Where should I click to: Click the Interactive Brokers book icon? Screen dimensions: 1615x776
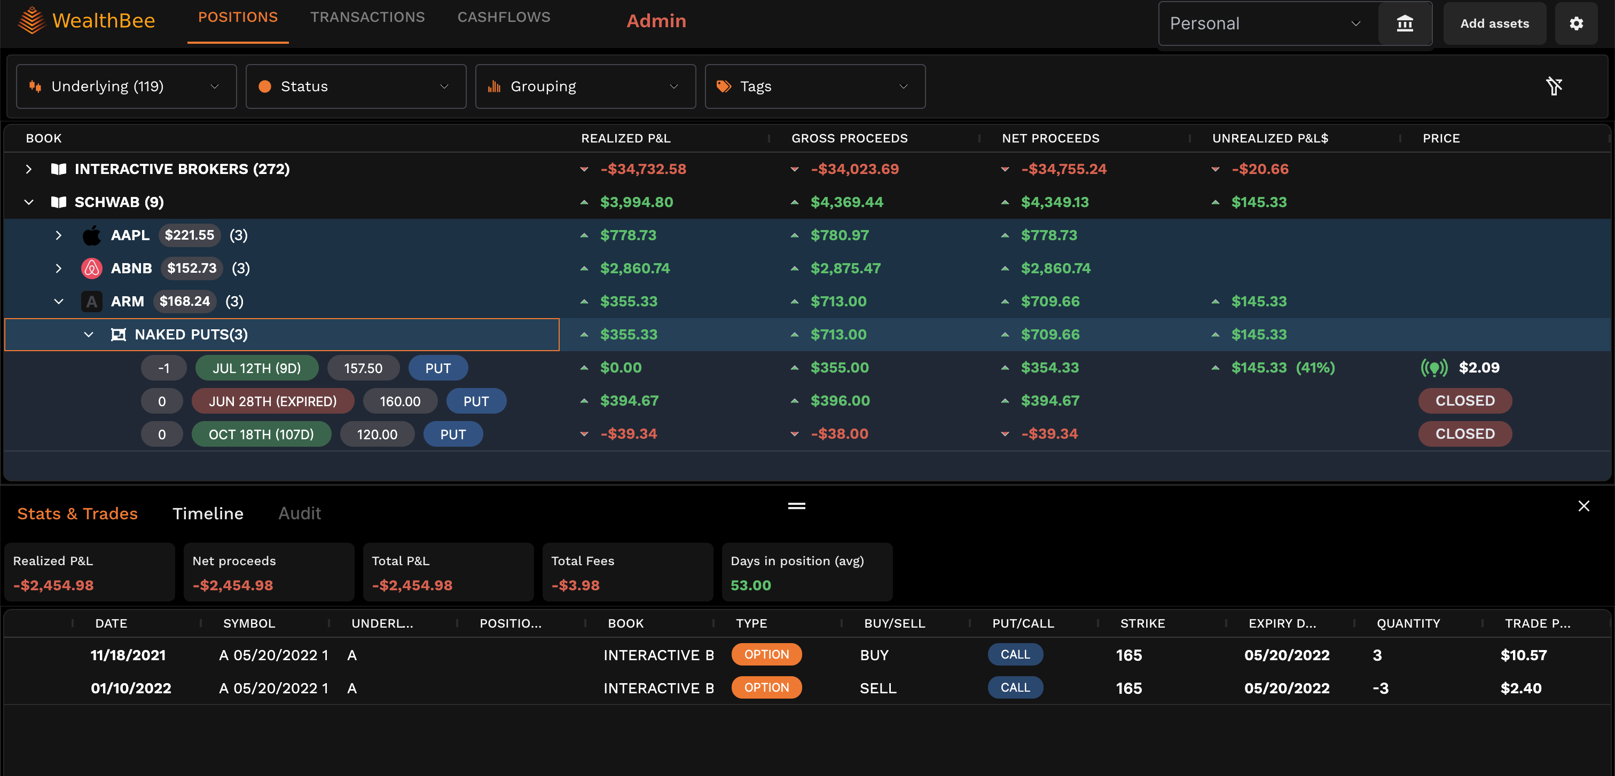click(x=58, y=169)
